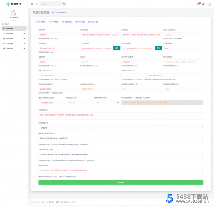Open the 网站运营开关 dropdown
This screenshot has width=214, height=206.
121,128
